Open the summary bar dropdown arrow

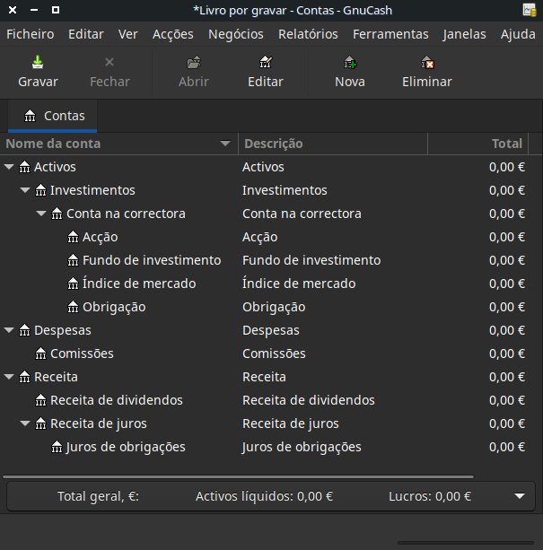[519, 496]
